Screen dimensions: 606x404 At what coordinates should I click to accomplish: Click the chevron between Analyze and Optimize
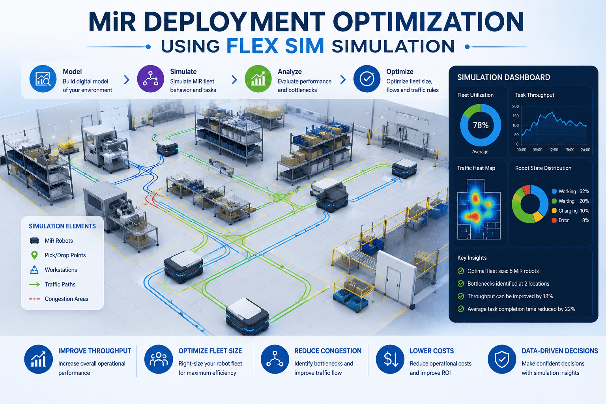click(343, 80)
